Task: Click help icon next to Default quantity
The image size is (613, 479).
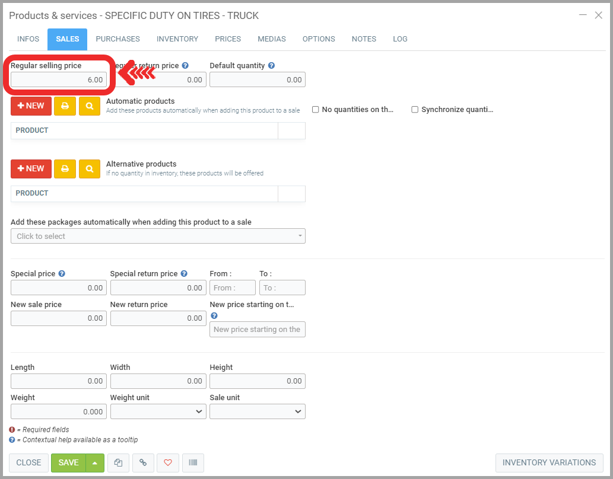Action: tap(271, 66)
